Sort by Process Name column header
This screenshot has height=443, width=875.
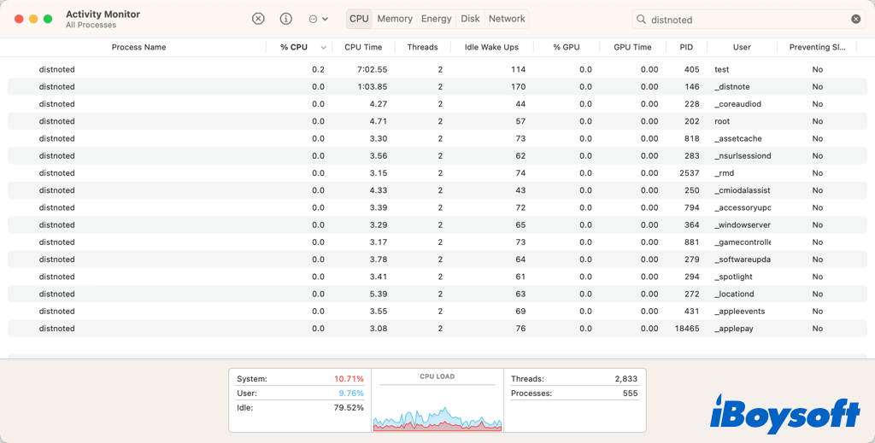click(138, 47)
